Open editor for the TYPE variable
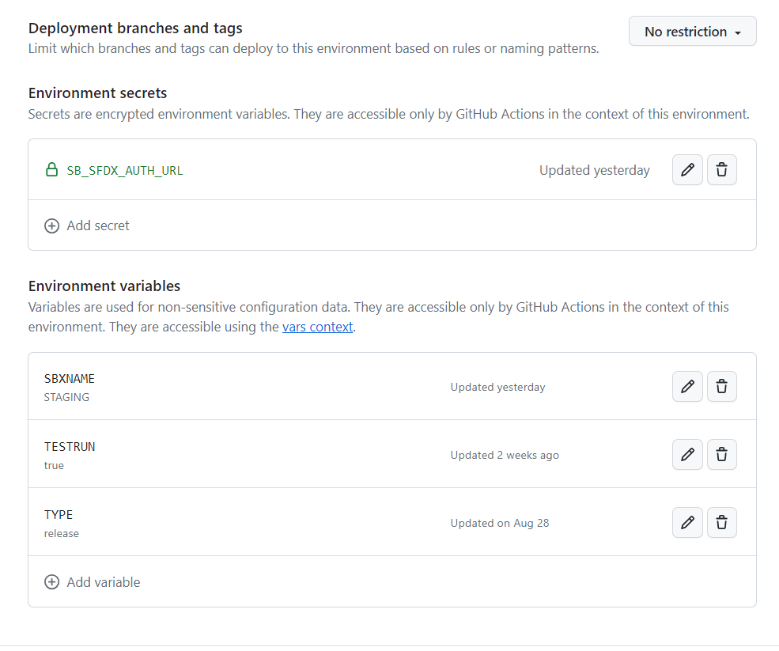779x651 pixels. pos(687,523)
